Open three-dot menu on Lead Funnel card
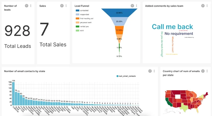 136,6
